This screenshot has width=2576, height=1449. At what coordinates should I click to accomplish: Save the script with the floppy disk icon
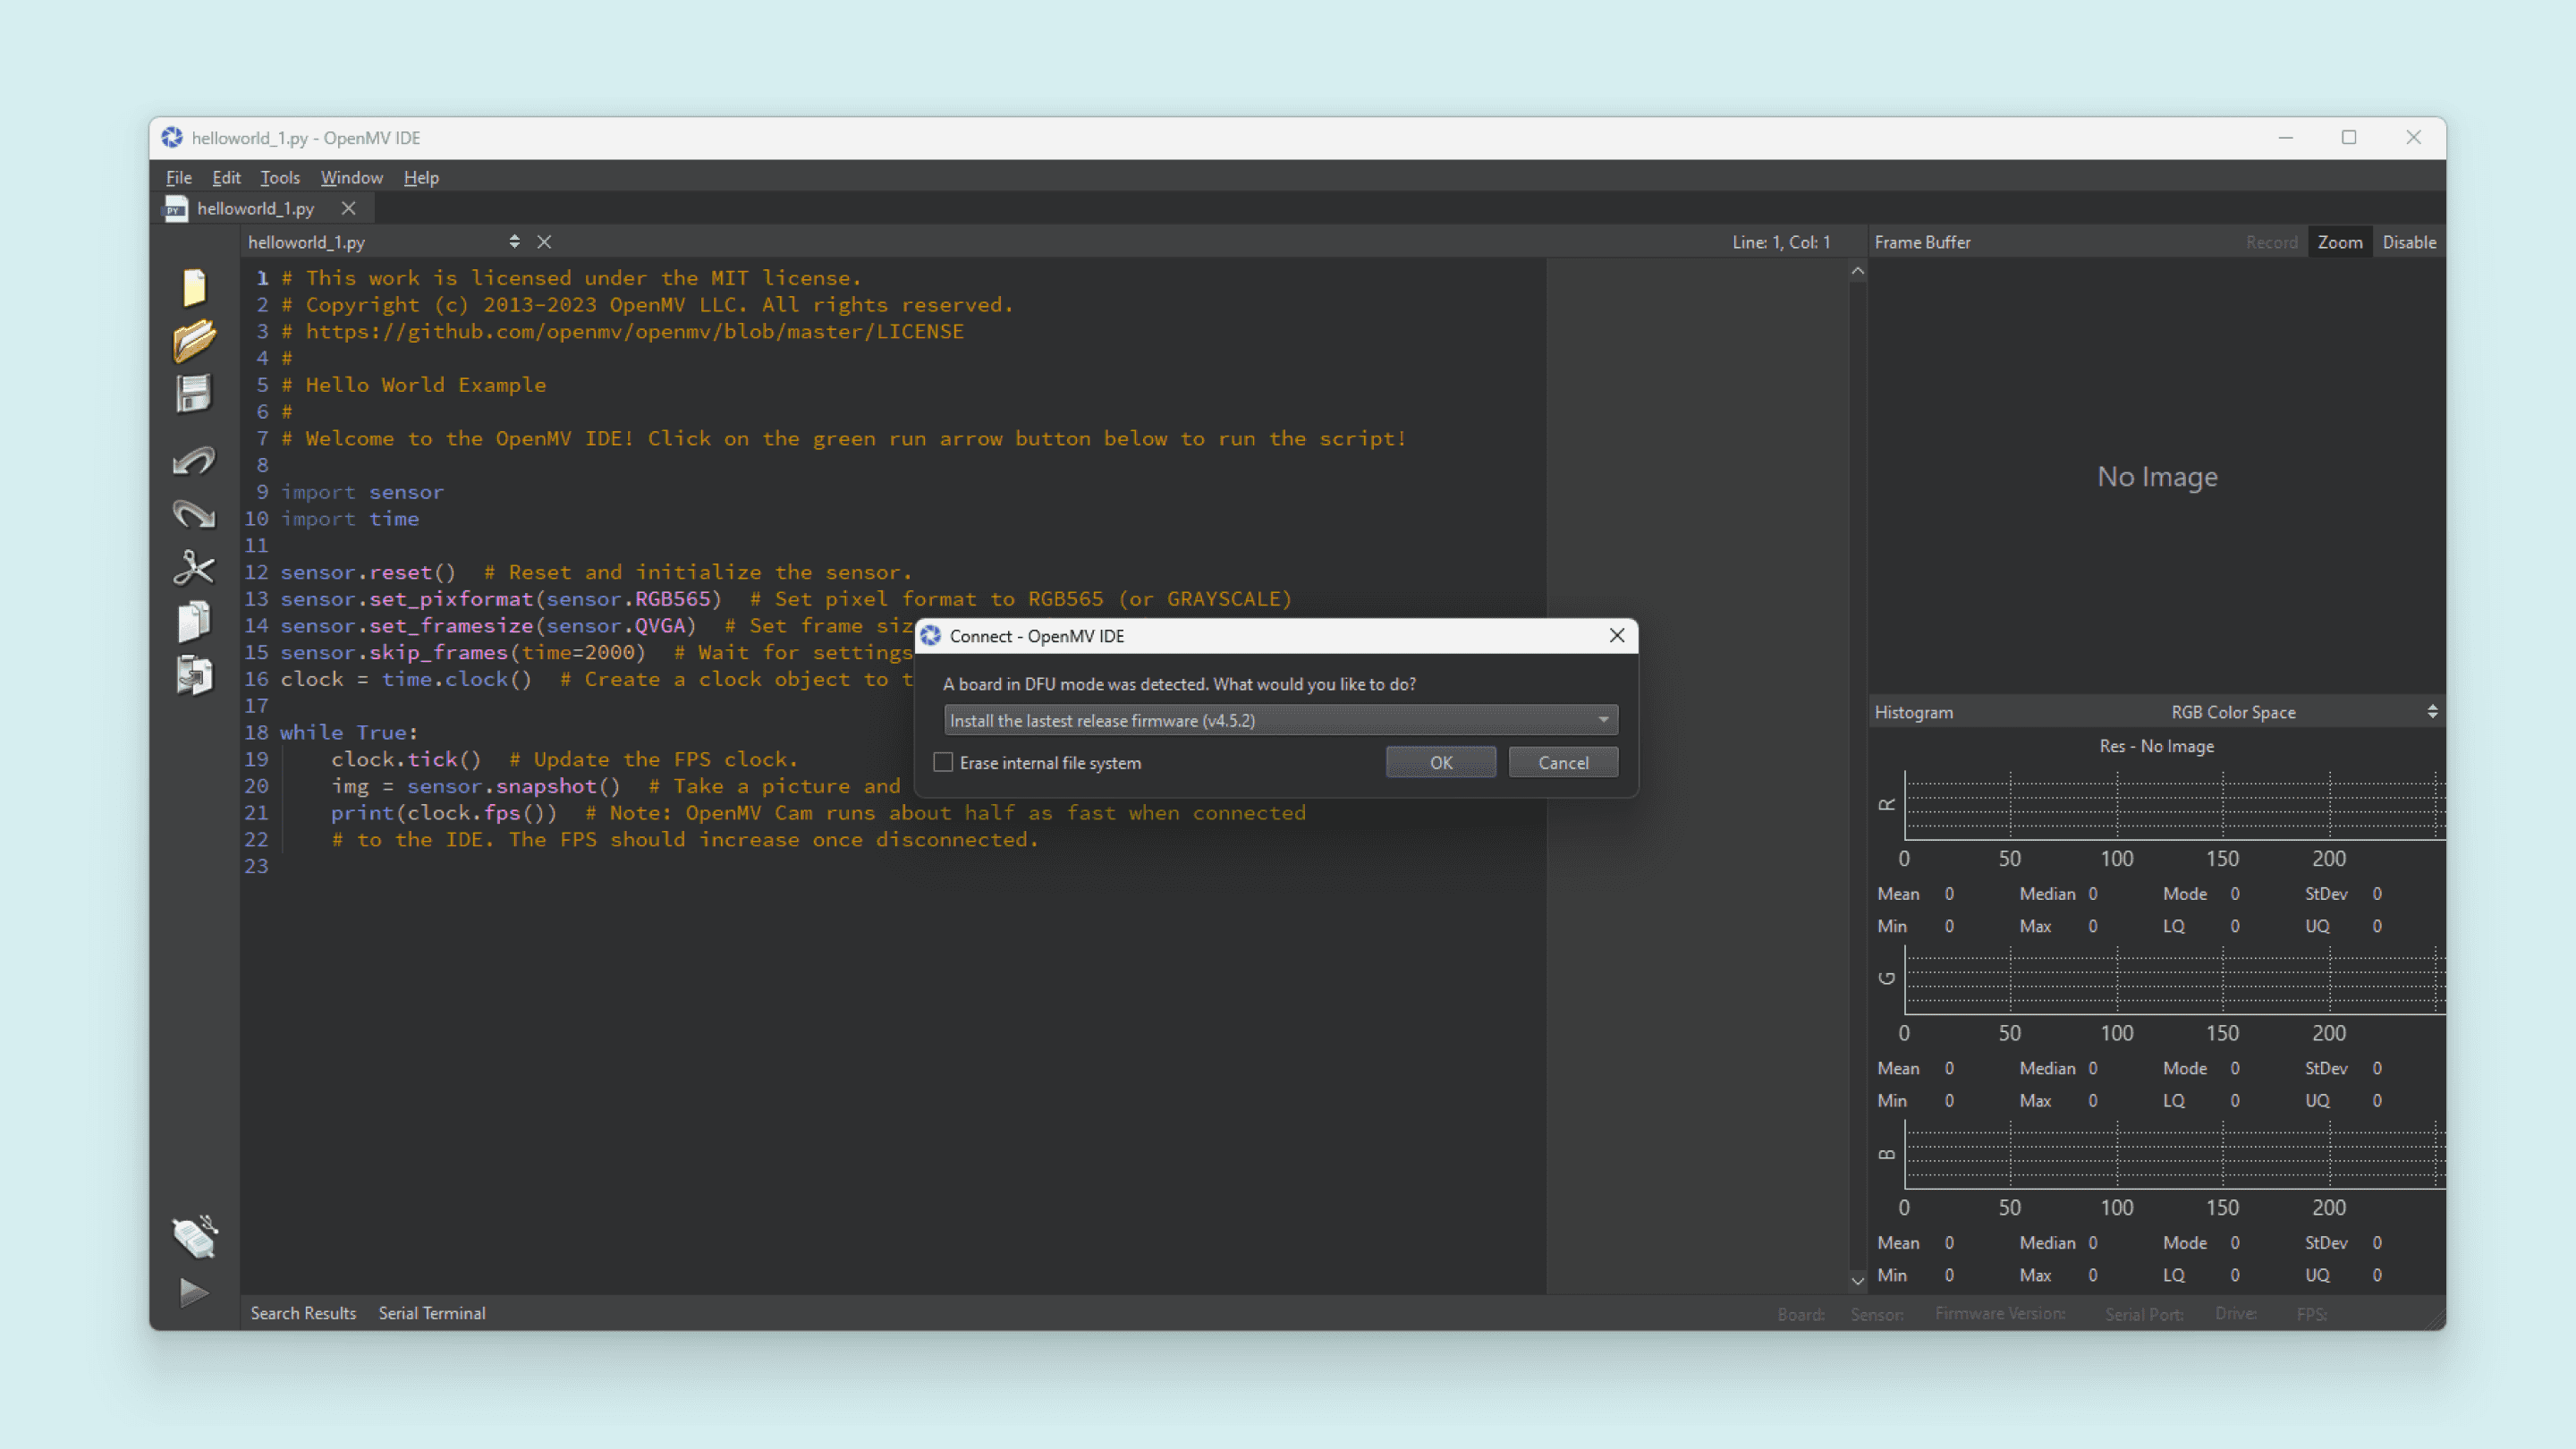pyautogui.click(x=193, y=394)
